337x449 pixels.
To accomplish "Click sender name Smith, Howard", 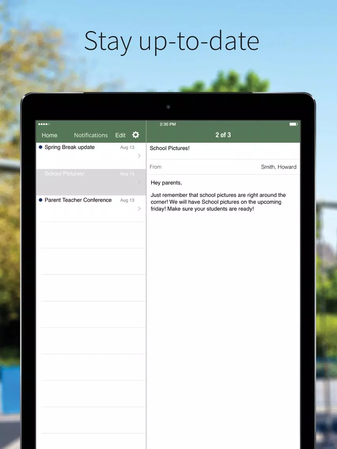I will coord(278,167).
